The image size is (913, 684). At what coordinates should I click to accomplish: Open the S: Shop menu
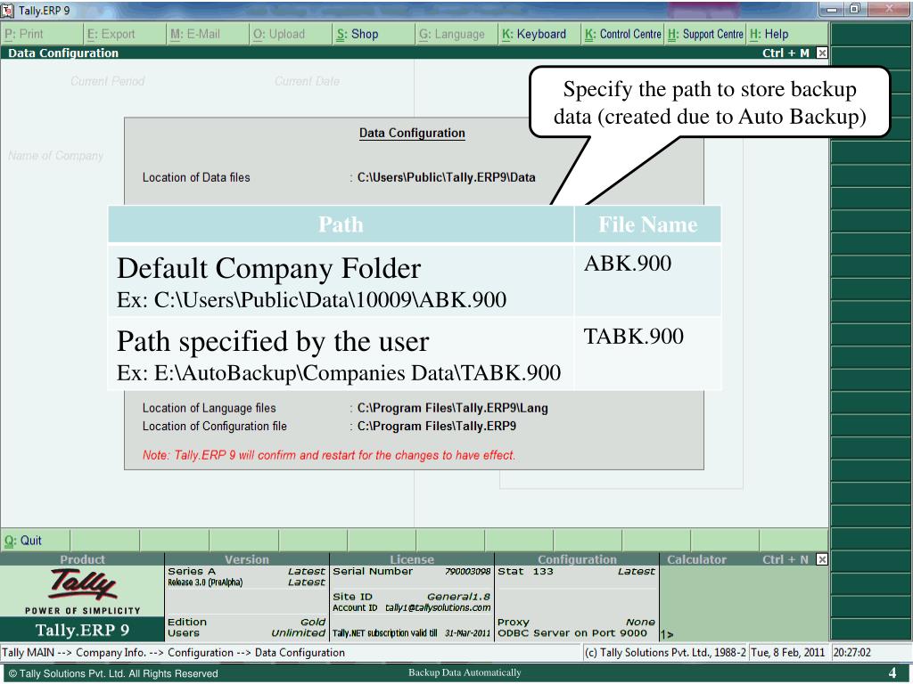pos(374,35)
